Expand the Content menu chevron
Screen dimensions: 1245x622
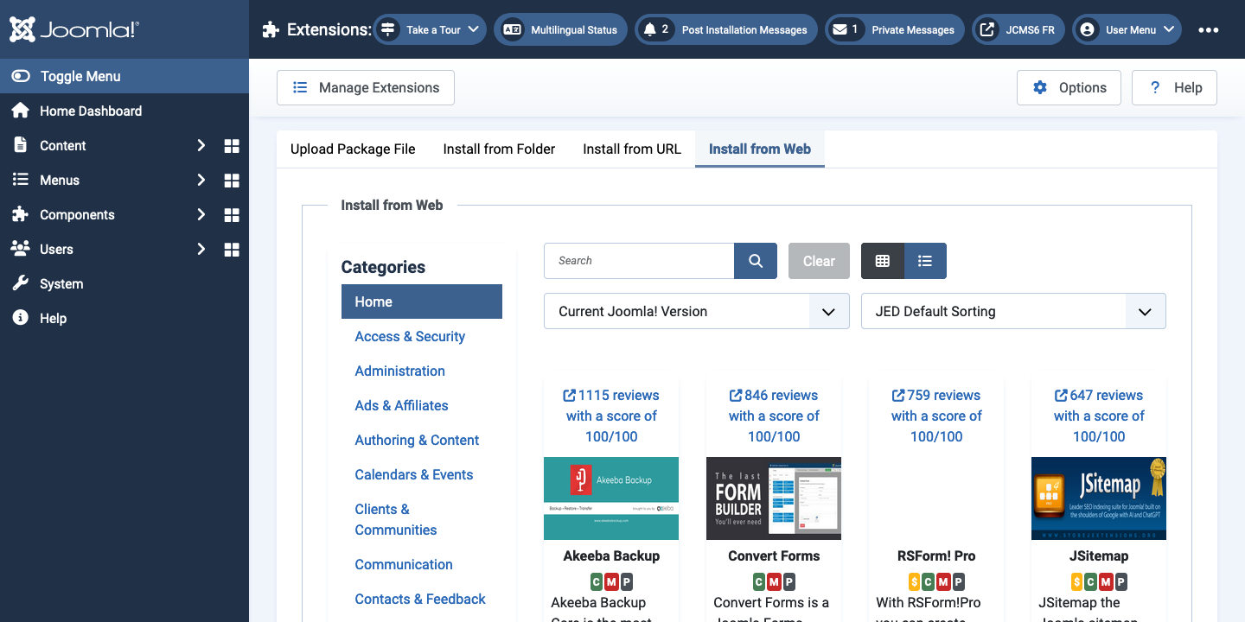201,146
